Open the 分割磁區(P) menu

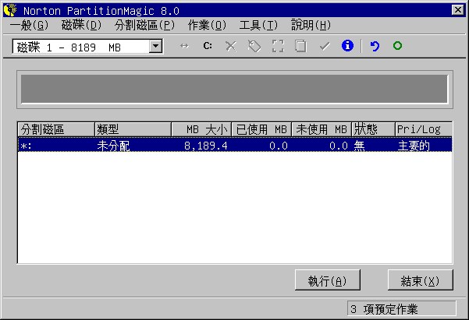tap(144, 25)
